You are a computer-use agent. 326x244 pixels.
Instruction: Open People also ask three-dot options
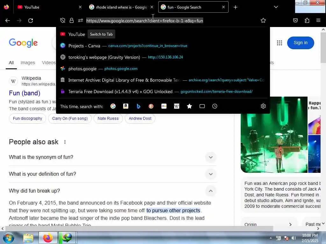[x=65, y=142]
